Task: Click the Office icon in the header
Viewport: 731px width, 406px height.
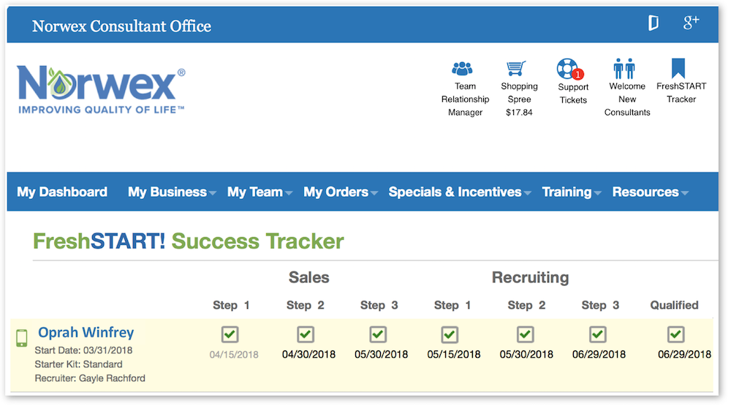Action: 654,23
